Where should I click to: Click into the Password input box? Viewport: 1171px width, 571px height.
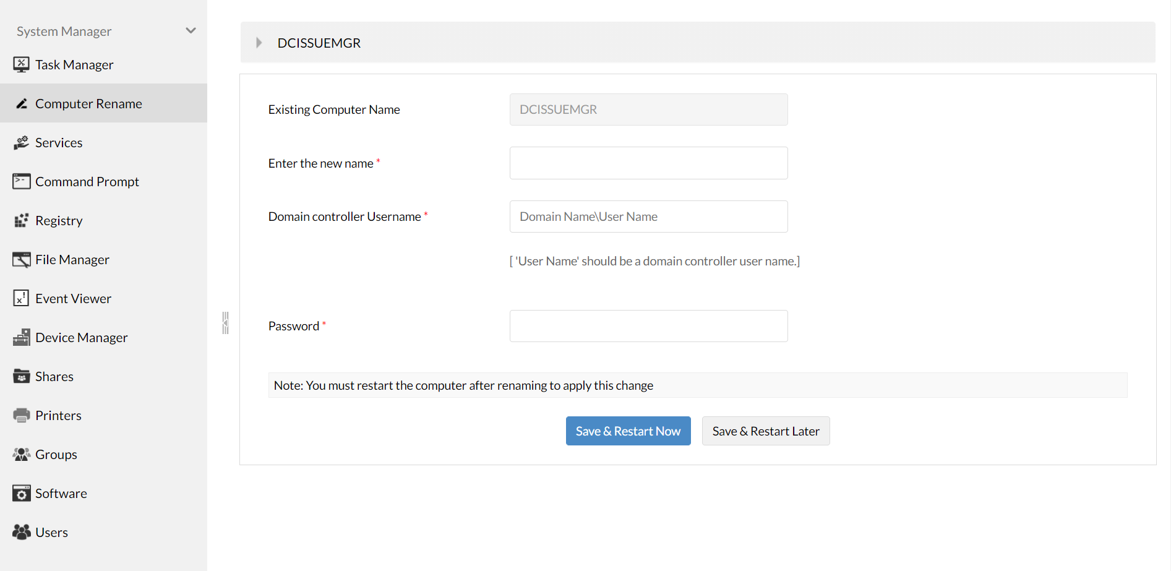click(x=648, y=326)
